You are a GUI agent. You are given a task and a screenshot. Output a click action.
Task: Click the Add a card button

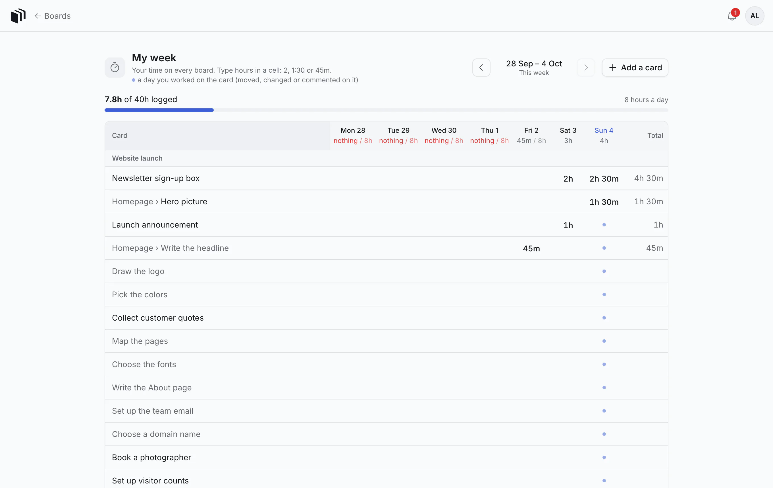point(635,68)
